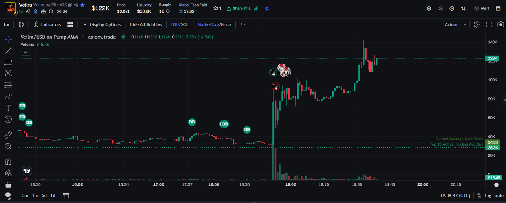Open the token website globe icon
Screen dimensions: 506x203
point(43,11)
